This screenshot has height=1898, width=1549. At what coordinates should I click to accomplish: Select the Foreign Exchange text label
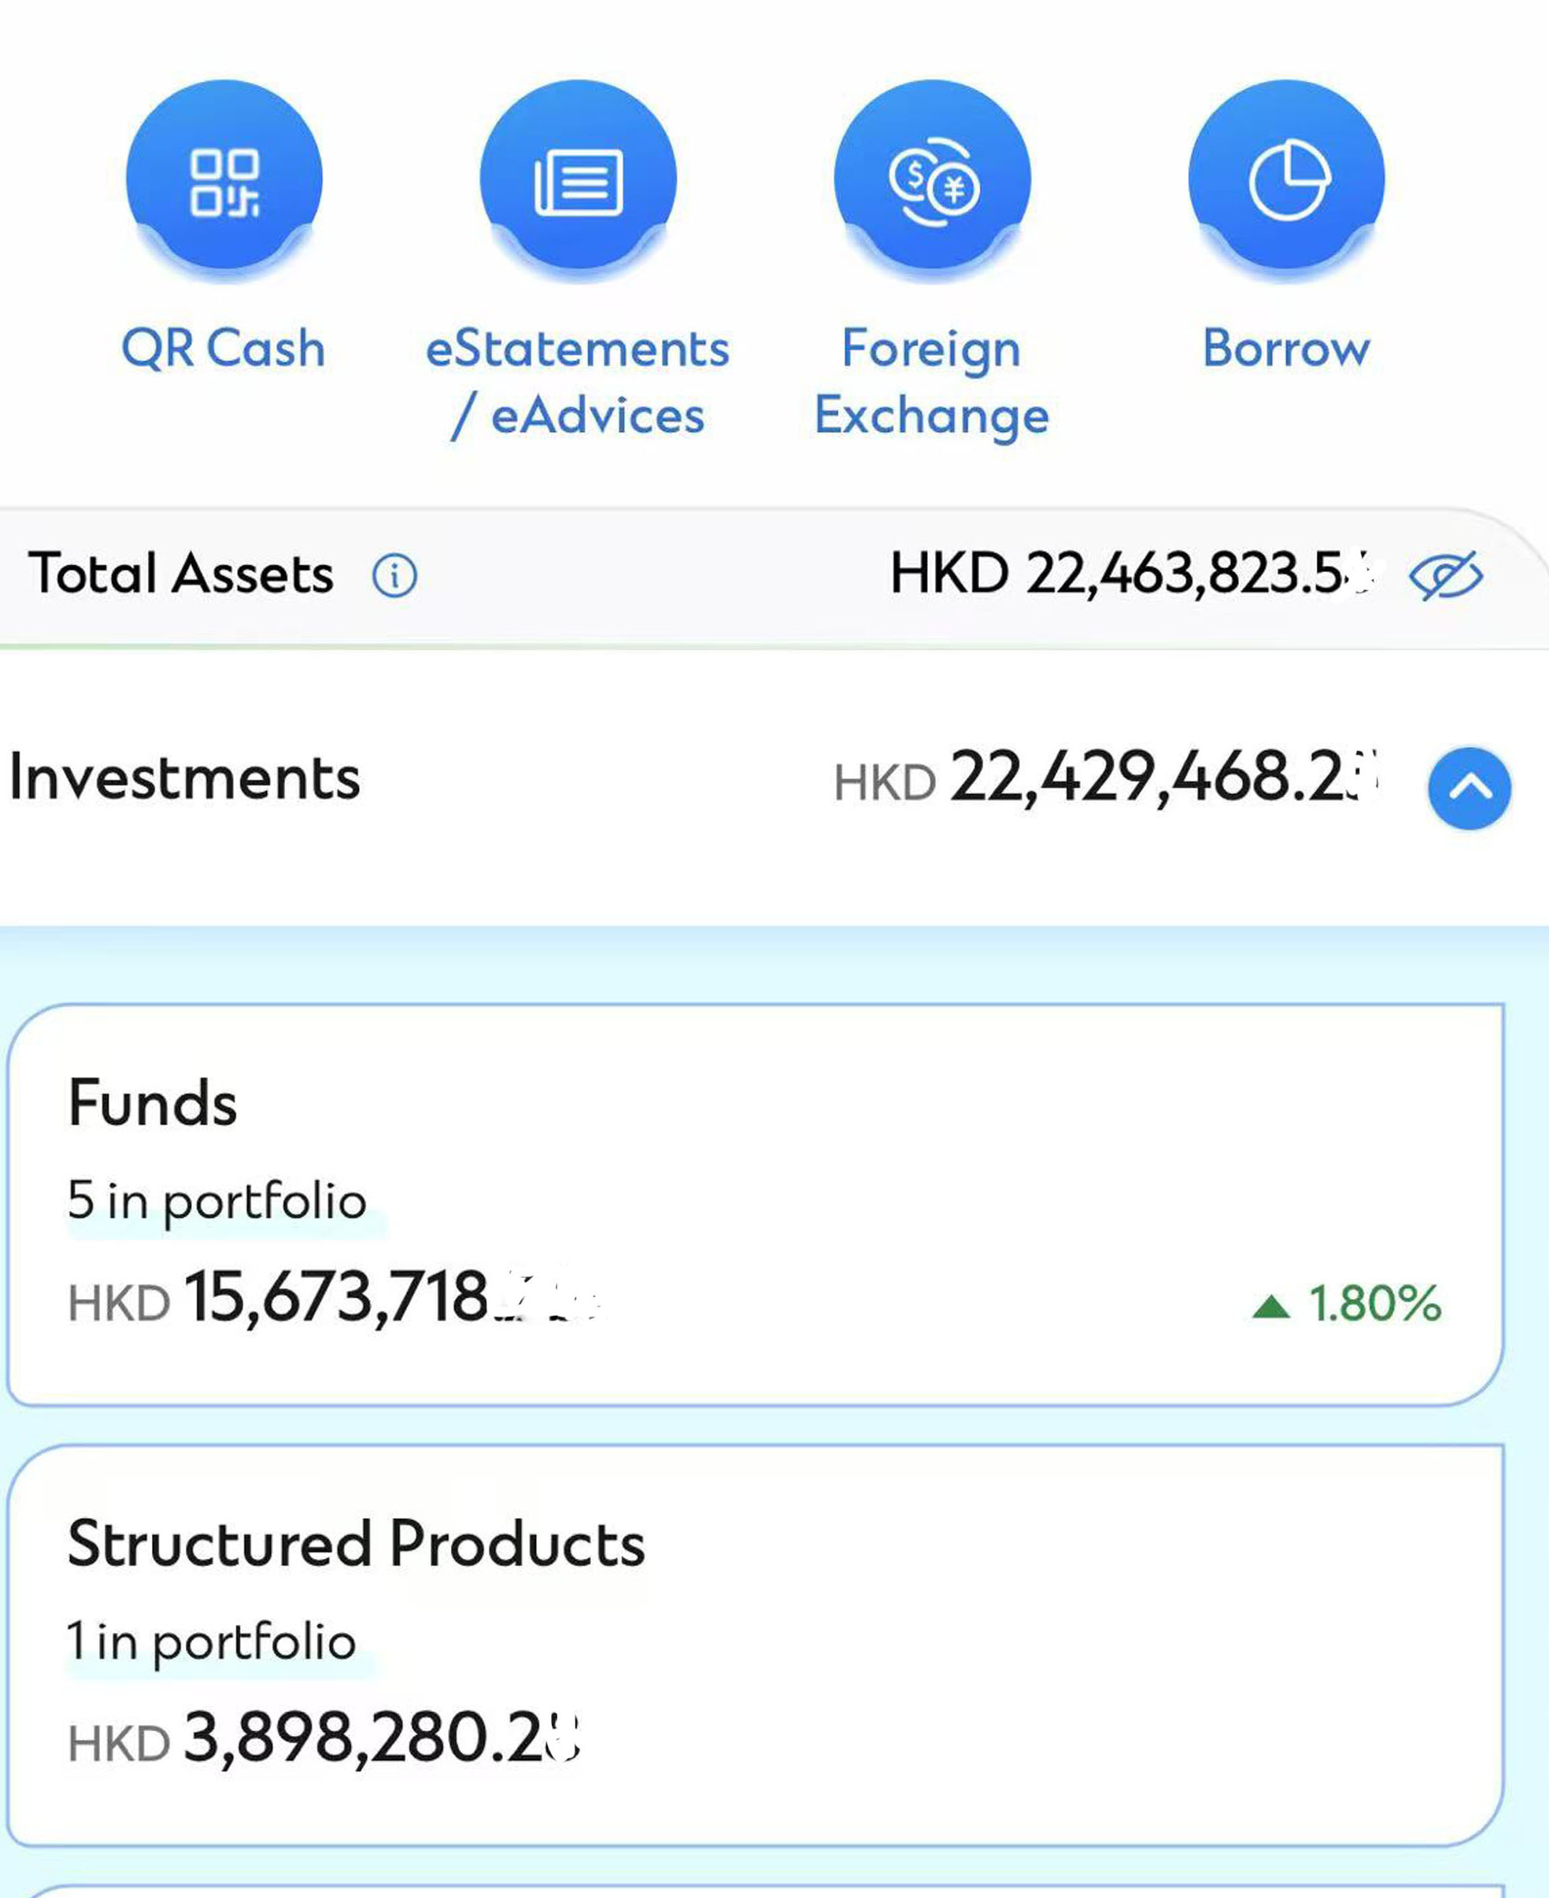(x=933, y=382)
